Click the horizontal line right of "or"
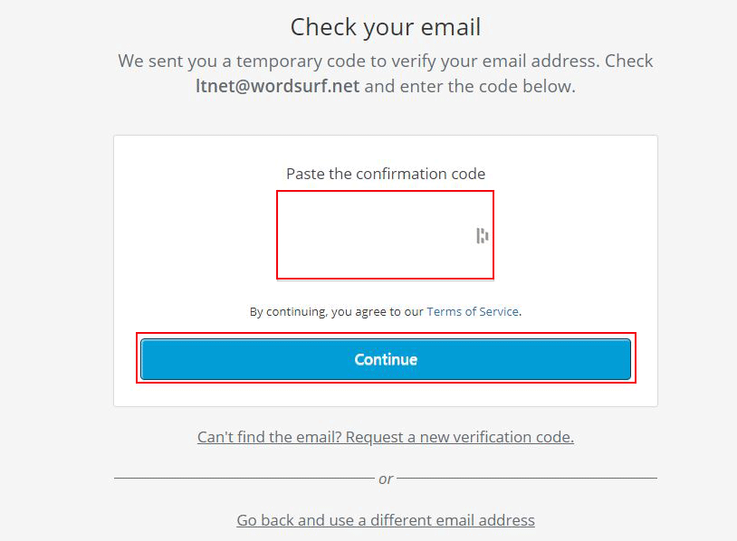This screenshot has height=541, width=737. click(527, 478)
